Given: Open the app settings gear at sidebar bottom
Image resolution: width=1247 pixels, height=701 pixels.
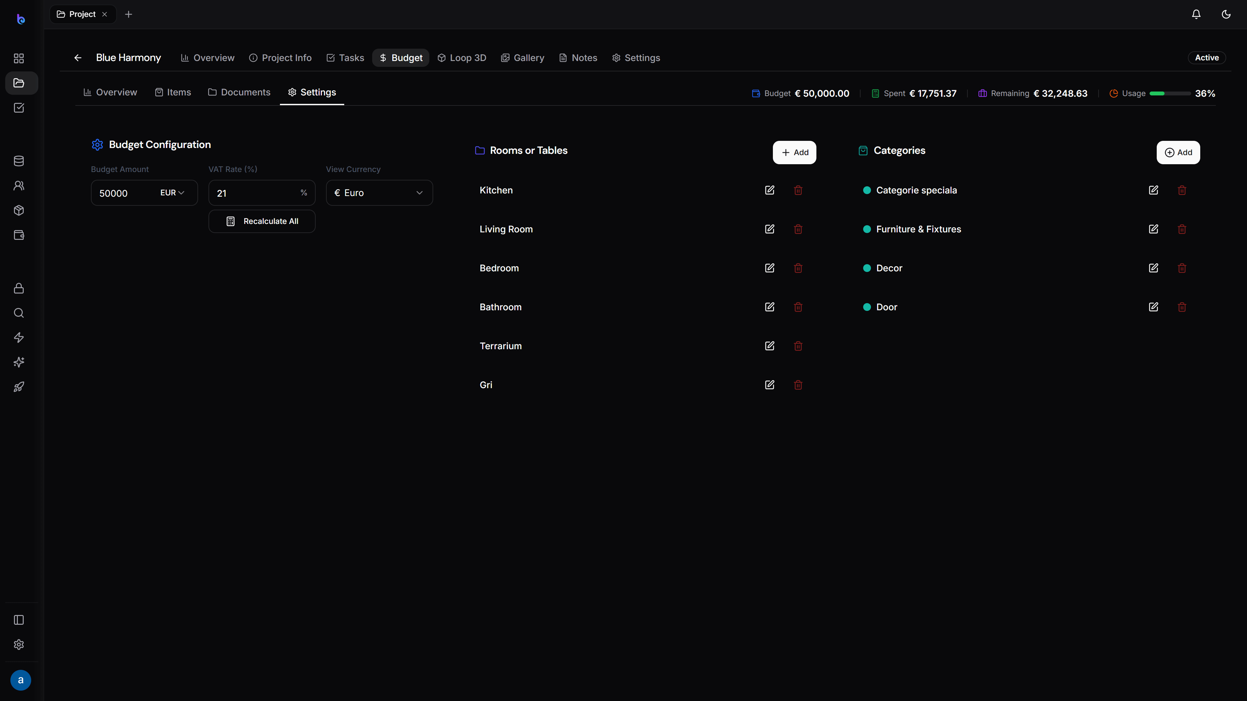Looking at the screenshot, I should (x=19, y=645).
